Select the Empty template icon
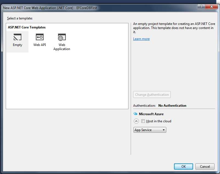The height and width of the screenshot is (174, 220). pyautogui.click(x=18, y=37)
